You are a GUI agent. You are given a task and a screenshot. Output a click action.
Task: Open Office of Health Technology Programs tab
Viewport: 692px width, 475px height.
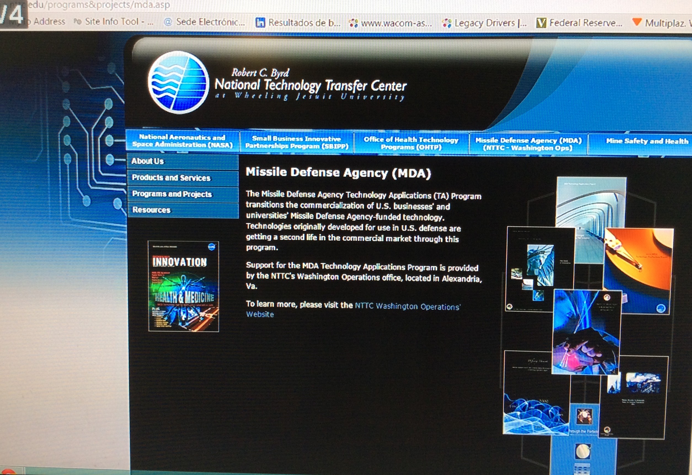point(411,143)
